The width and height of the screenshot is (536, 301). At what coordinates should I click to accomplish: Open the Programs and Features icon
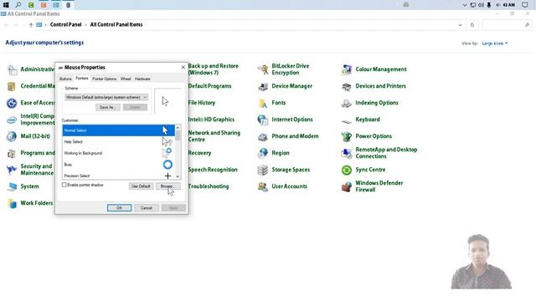(x=12, y=153)
